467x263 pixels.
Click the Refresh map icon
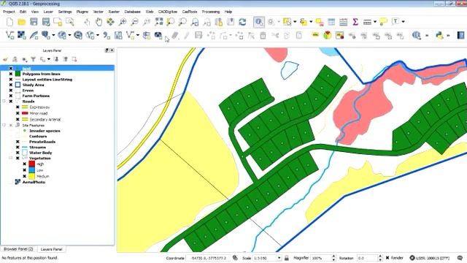pyautogui.click(x=242, y=22)
